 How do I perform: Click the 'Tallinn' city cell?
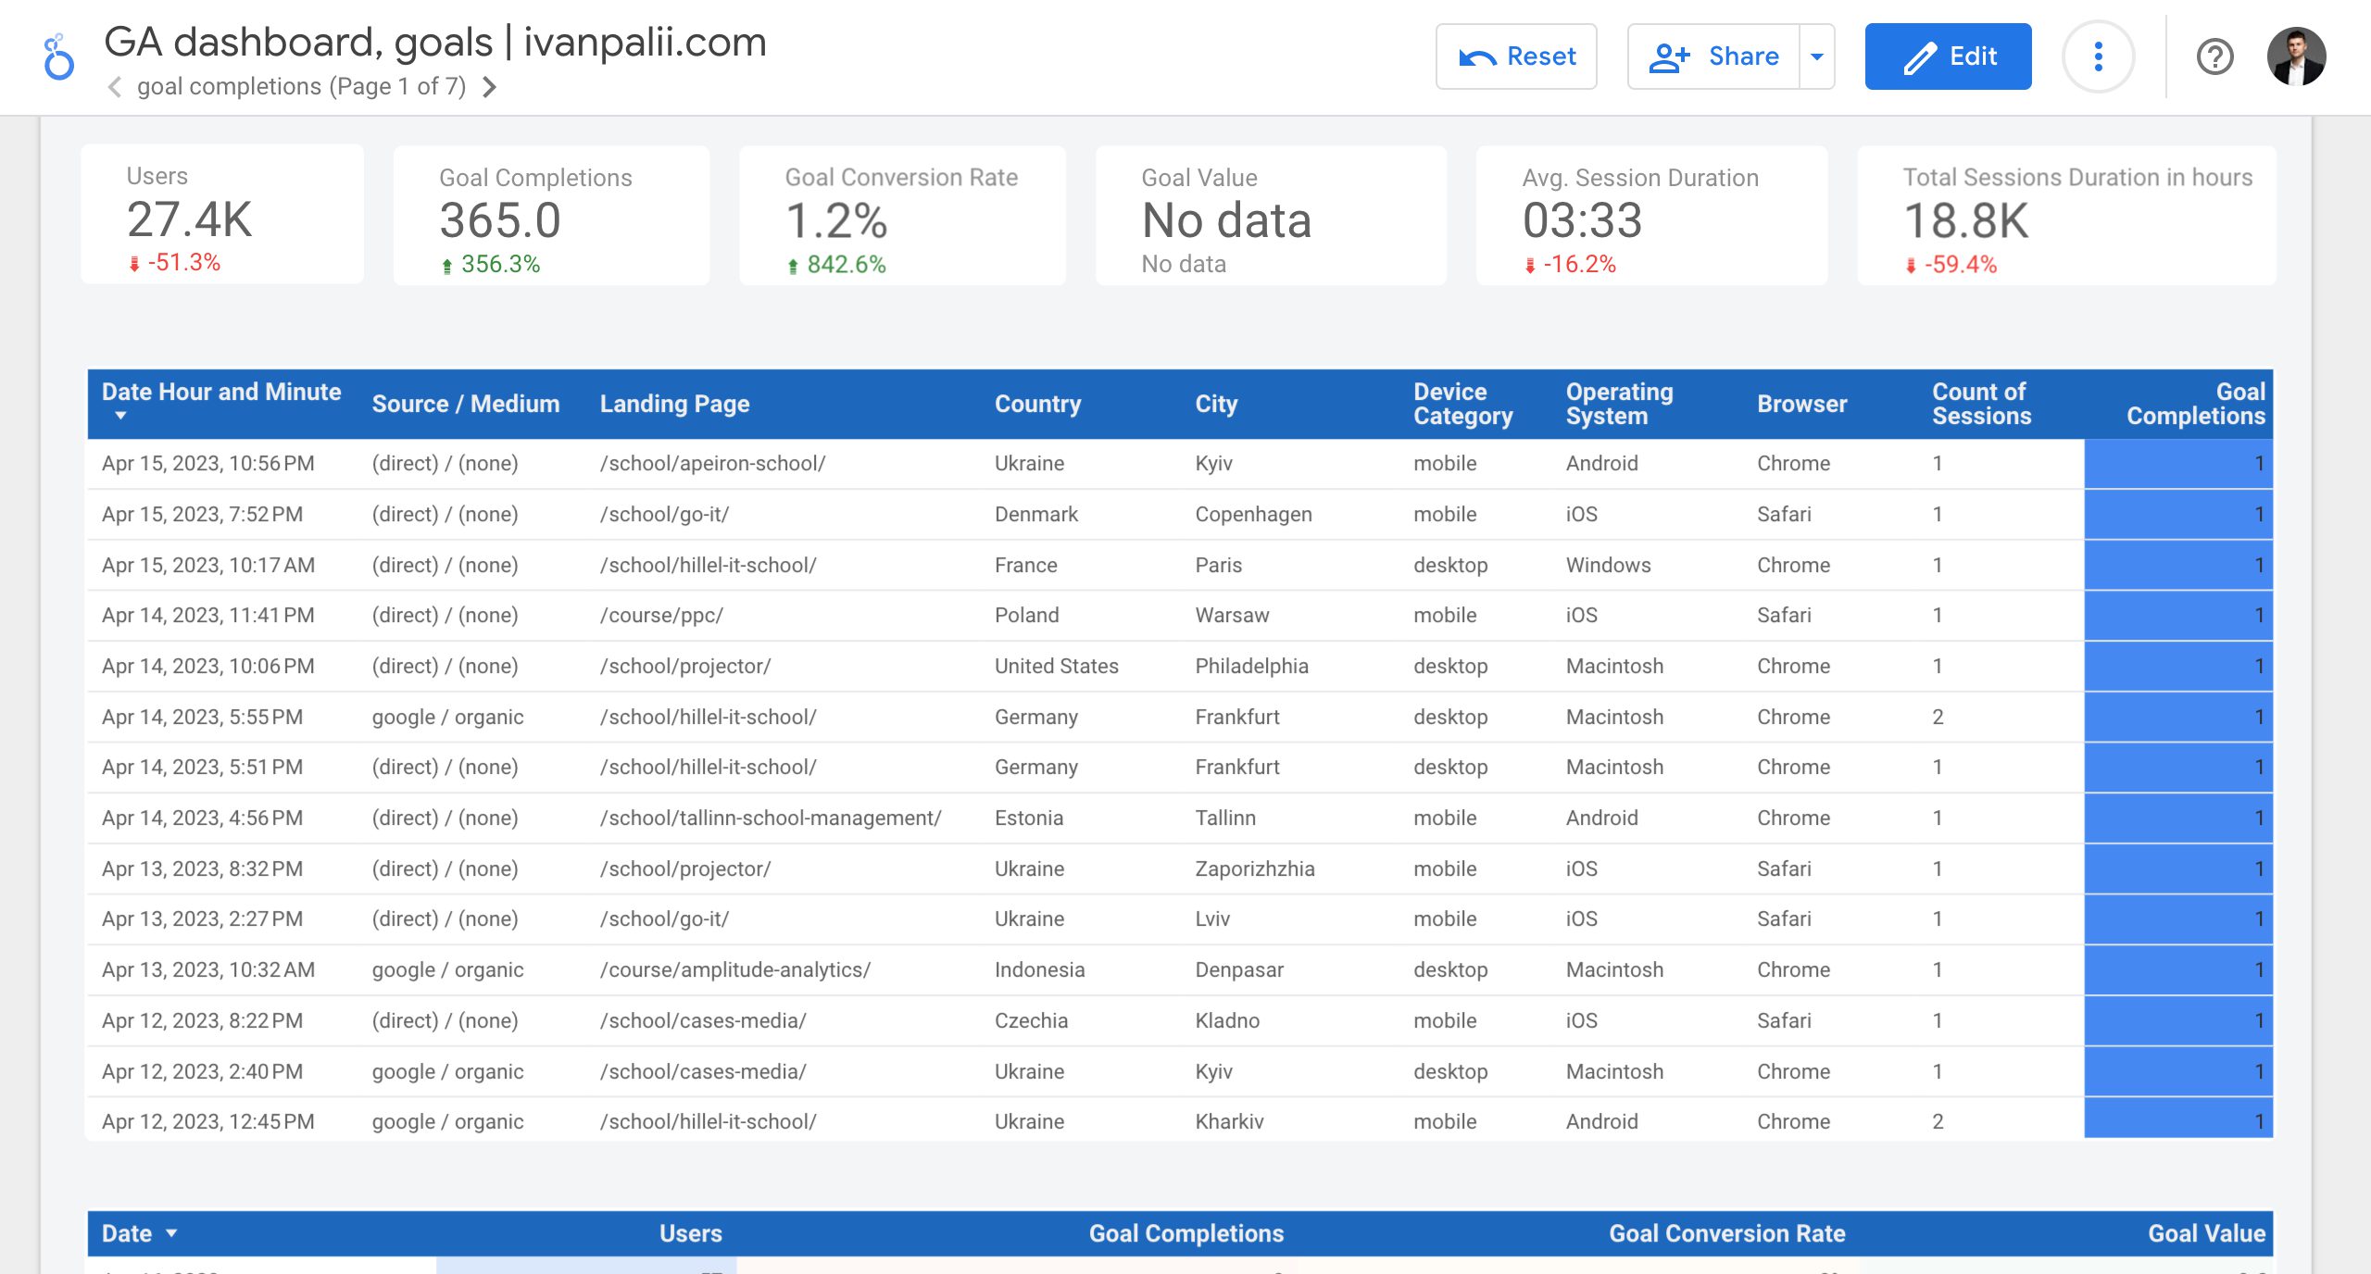1224,818
